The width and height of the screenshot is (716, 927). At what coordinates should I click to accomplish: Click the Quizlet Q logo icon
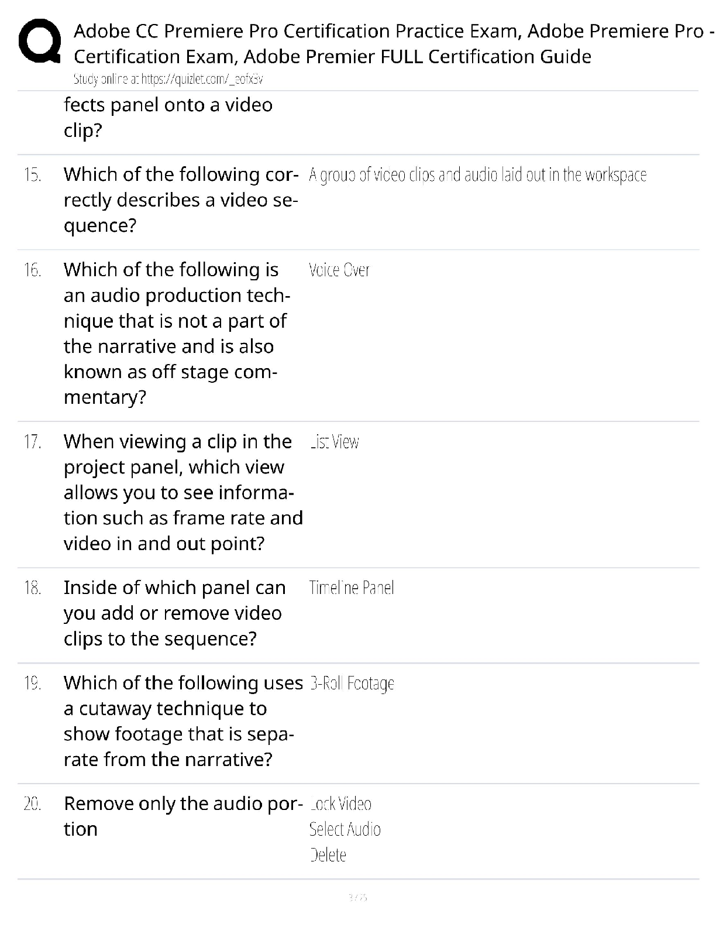(40, 41)
